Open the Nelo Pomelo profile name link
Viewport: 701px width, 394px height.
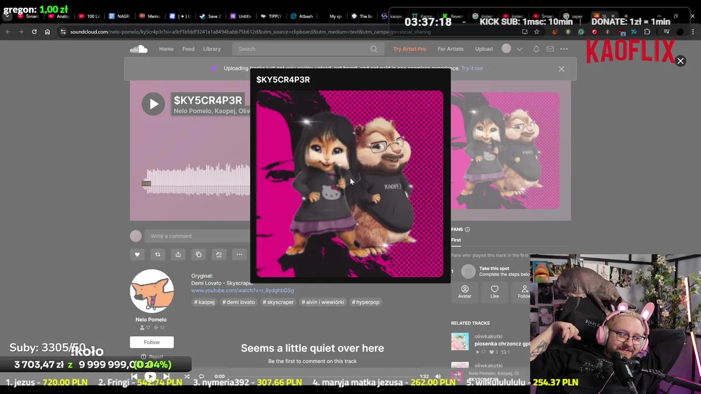tap(151, 320)
